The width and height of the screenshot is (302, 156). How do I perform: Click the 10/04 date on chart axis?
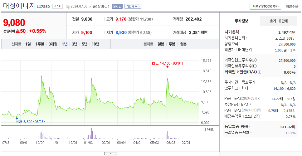(x=40, y=143)
